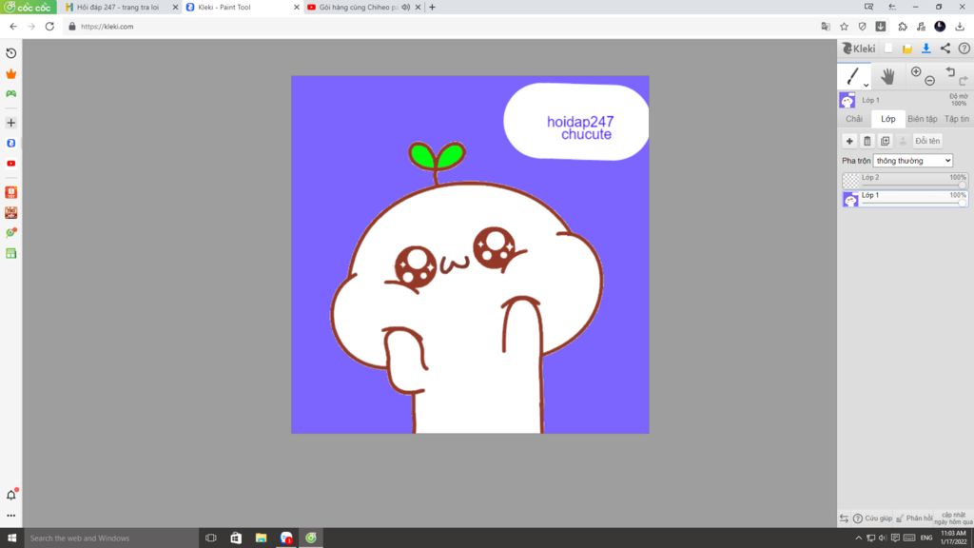The image size is (974, 548).
Task: Open a new browser tab
Action: pyautogui.click(x=433, y=8)
